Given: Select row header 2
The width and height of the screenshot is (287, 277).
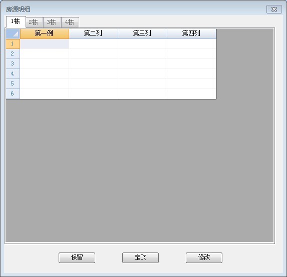Looking at the screenshot, I should pos(13,53).
